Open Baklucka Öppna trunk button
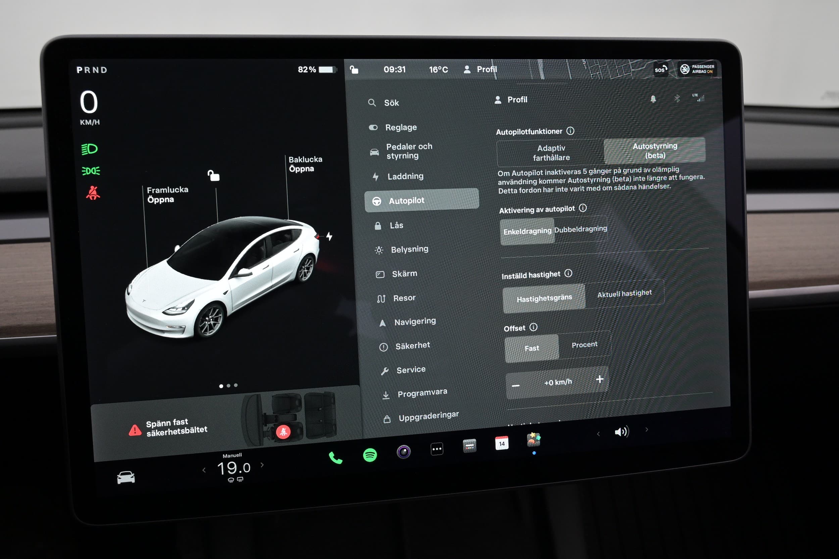Viewport: 839px width, 559px height. [x=305, y=164]
